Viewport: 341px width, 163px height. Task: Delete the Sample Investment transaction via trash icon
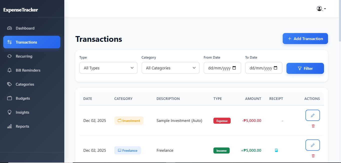click(313, 126)
